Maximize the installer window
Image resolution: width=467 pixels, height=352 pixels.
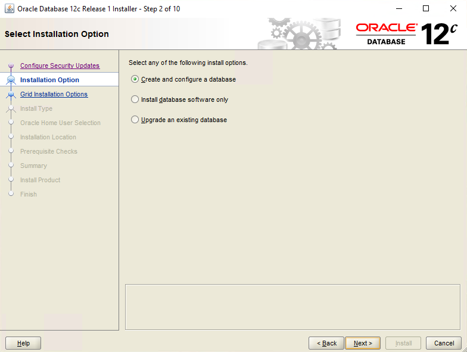click(426, 8)
